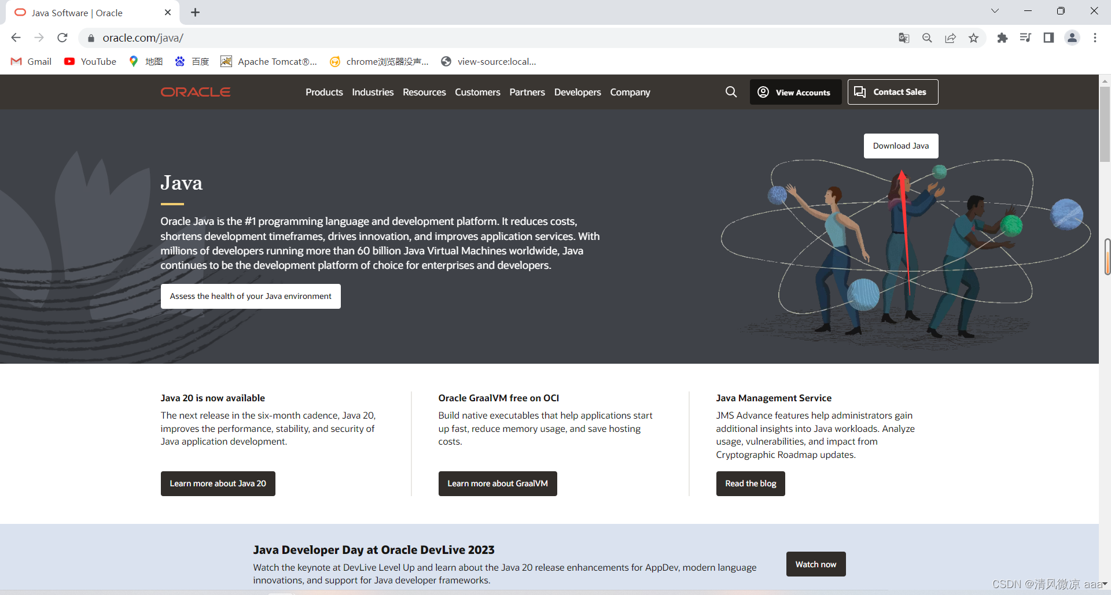The height and width of the screenshot is (595, 1111).
Task: Click the zoom magnifier icon in address bar
Action: (x=927, y=38)
